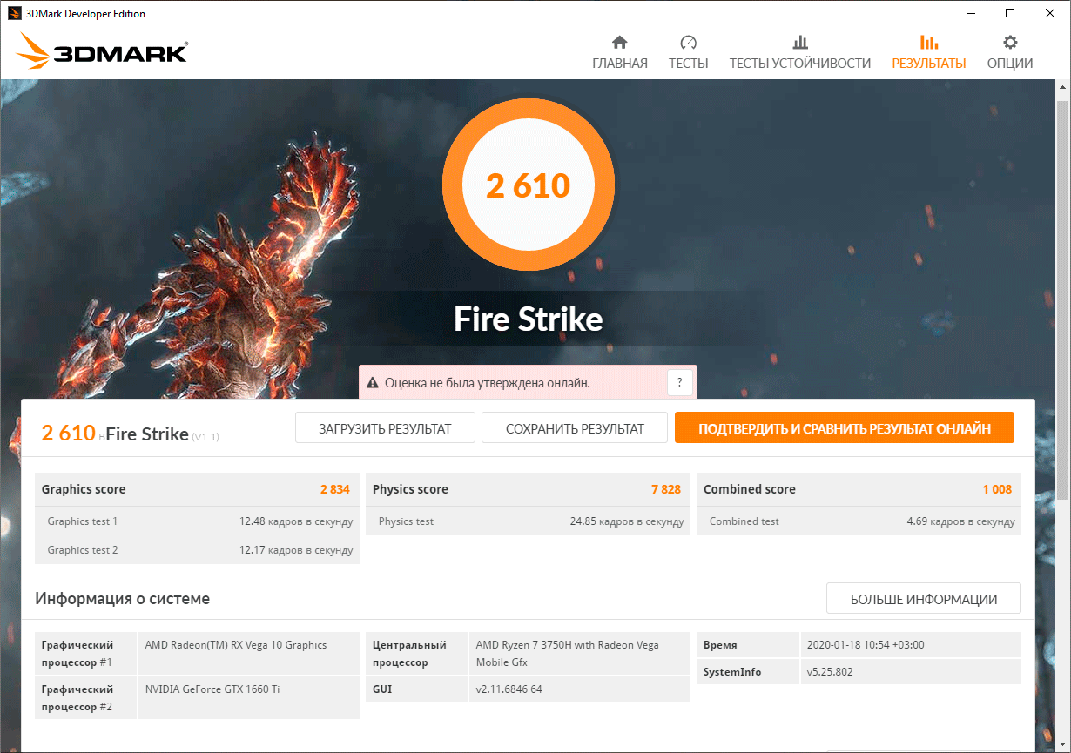Click the question mark help button
This screenshot has width=1071, height=753.
[x=680, y=382]
